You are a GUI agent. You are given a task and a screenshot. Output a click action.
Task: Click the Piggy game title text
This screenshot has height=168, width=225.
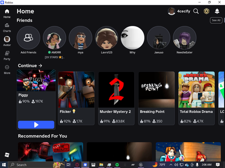23,95
